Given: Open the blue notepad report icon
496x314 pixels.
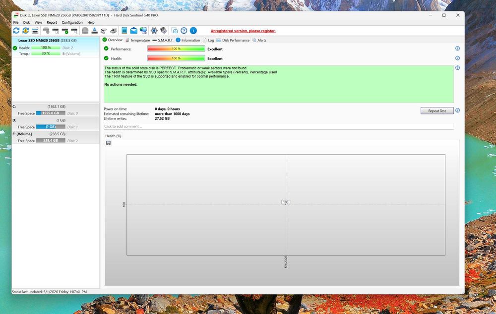Looking at the screenshot, I should click(x=124, y=31).
